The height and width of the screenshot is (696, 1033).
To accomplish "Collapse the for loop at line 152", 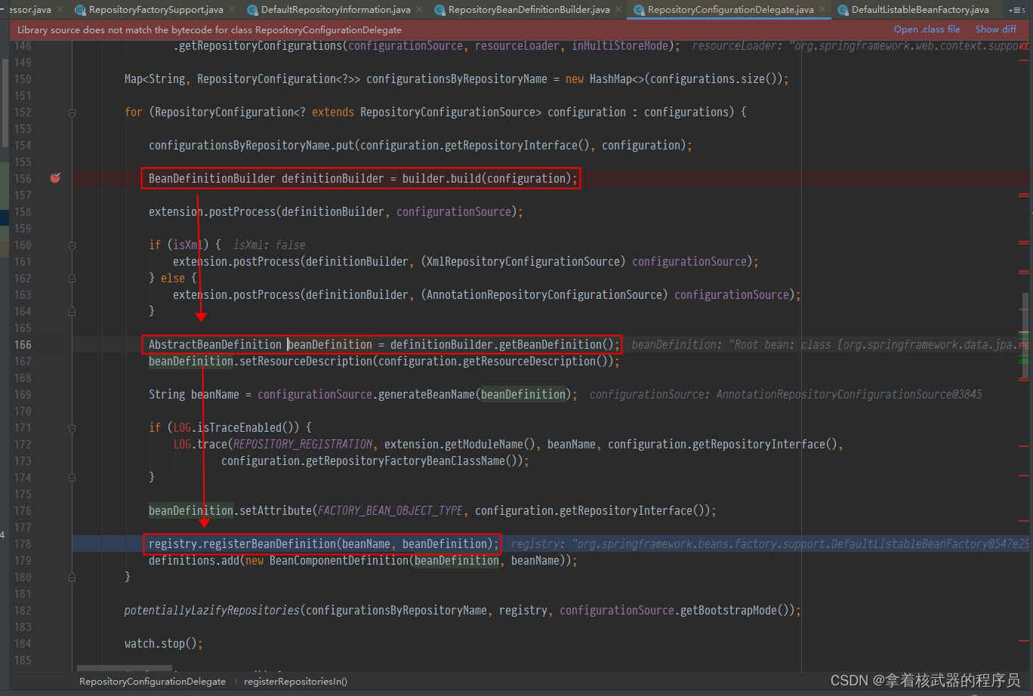I will tap(72, 112).
